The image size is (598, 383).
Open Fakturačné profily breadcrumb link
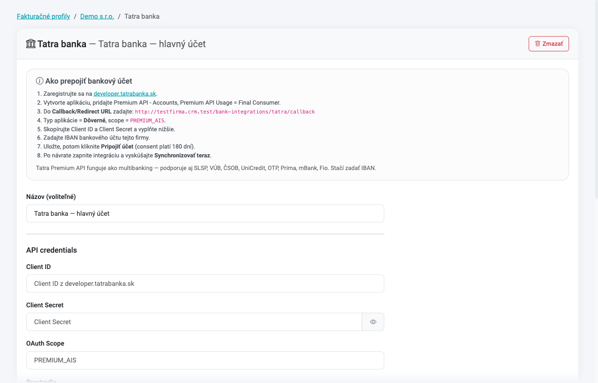pos(43,16)
